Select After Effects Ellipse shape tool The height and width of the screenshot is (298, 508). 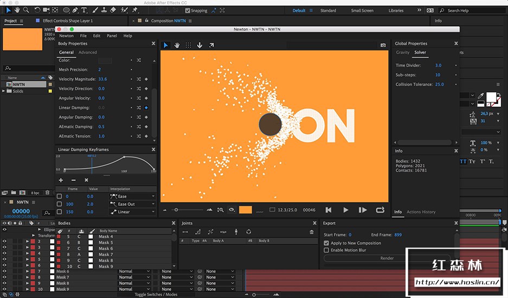pos(66,10)
